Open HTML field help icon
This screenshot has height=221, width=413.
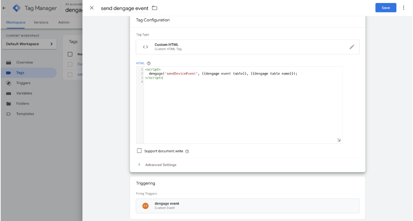pos(149,63)
